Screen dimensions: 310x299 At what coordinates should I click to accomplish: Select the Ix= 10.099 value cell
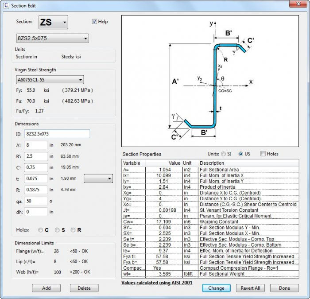164,175
